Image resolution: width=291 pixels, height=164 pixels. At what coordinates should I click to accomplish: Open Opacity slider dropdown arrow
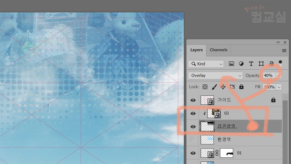(x=279, y=76)
